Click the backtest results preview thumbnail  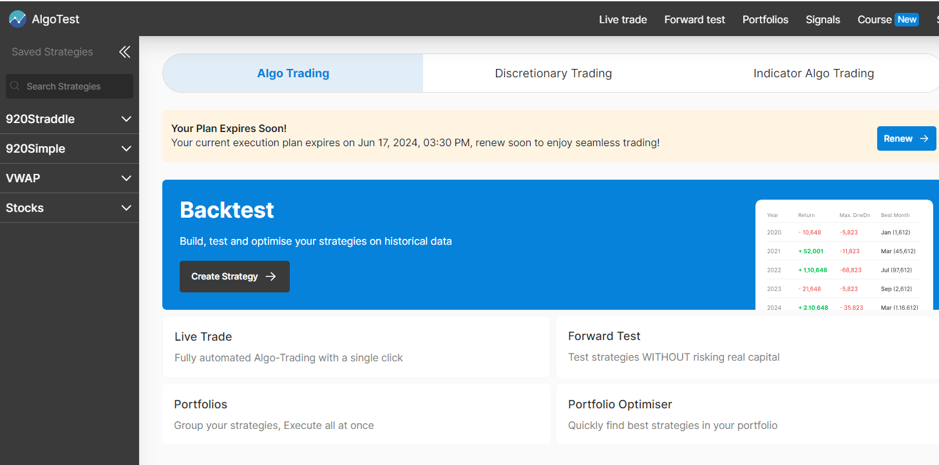(x=844, y=255)
